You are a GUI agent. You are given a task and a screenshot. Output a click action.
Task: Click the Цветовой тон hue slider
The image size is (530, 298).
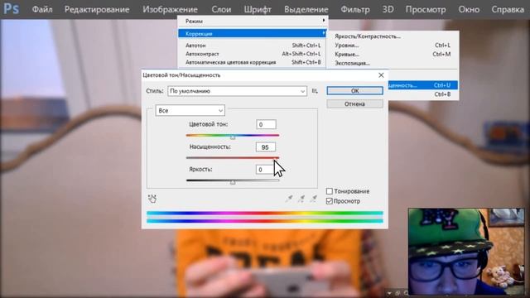click(x=233, y=136)
